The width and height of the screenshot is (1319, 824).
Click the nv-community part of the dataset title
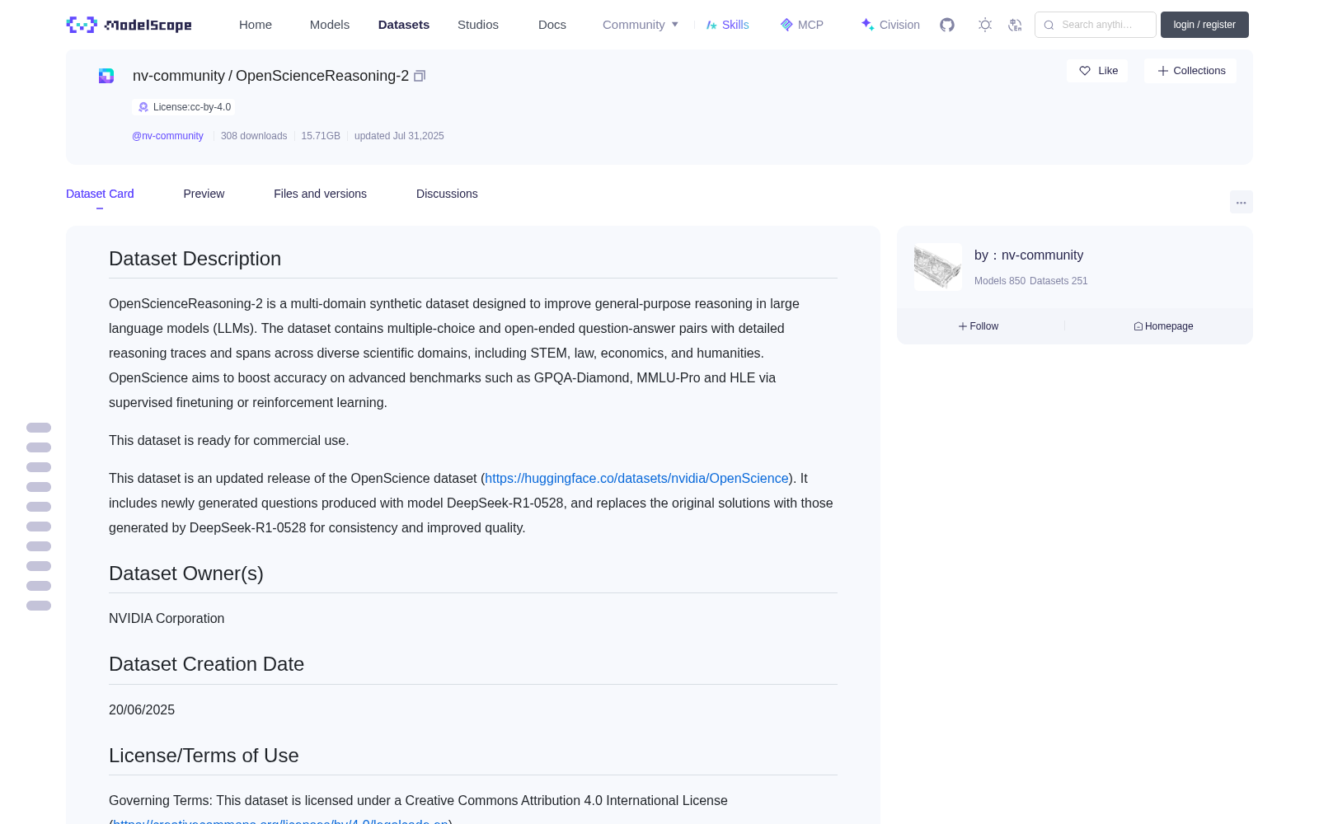pyautogui.click(x=179, y=76)
